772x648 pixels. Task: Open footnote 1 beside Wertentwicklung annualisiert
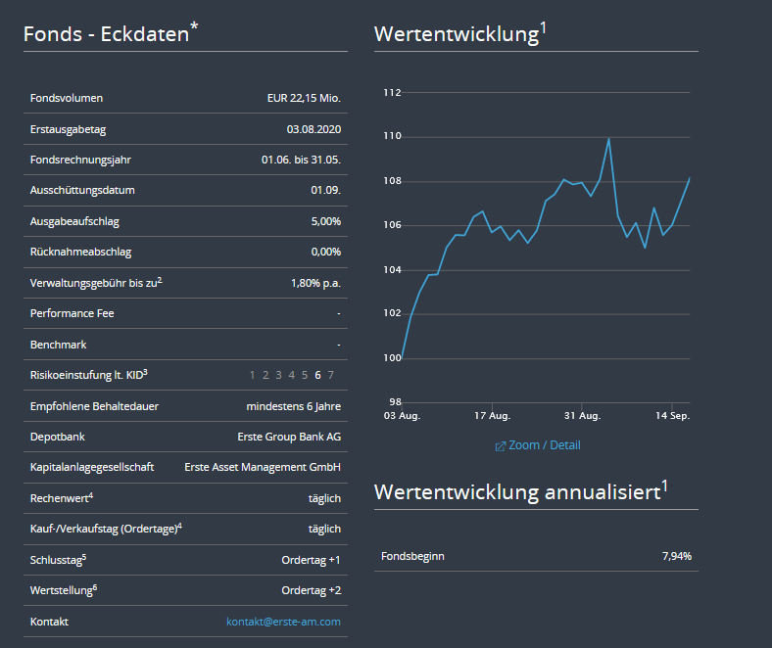665,486
